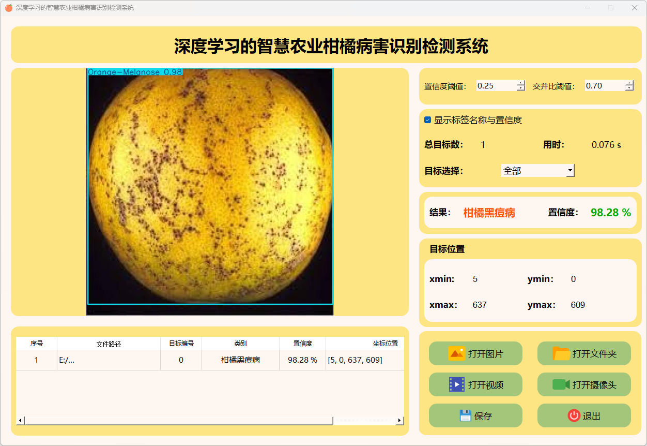Increase the 置信度阈值 value with up arrow
This screenshot has width=647, height=446.
[520, 83]
